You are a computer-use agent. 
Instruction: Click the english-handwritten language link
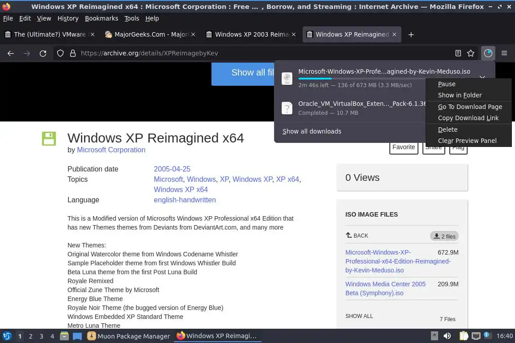click(185, 200)
